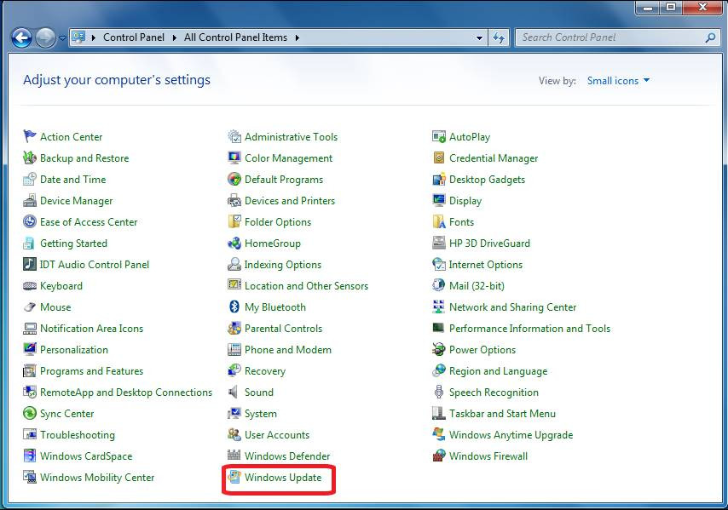The width and height of the screenshot is (728, 510).
Task: Click the Keyboard icon
Action: (30, 285)
